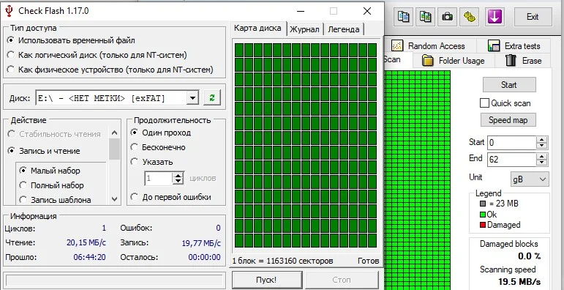The height and width of the screenshot is (290, 564).
Task: Click the Extra tests tab icon
Action: [x=494, y=45]
